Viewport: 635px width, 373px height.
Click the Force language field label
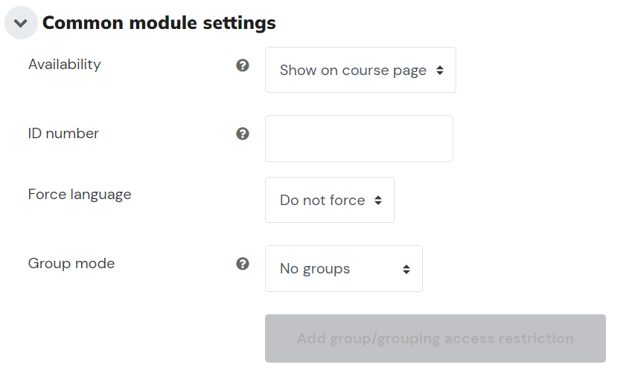coord(80,195)
